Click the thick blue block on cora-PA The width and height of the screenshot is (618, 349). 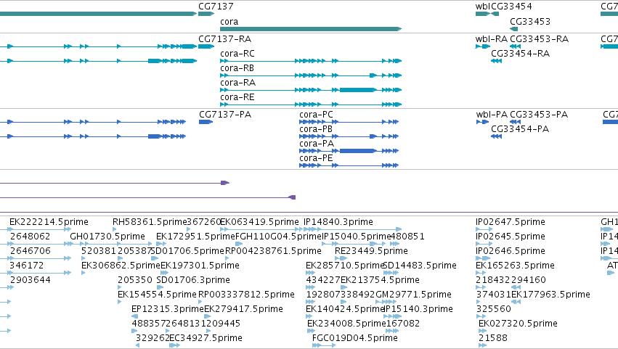[357, 151]
